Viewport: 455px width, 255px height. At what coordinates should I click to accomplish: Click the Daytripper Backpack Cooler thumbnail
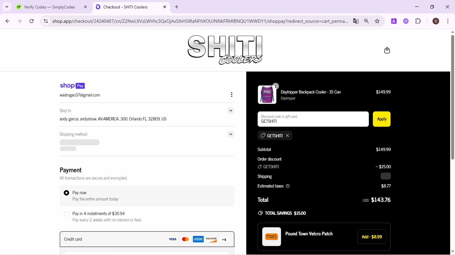point(267,95)
